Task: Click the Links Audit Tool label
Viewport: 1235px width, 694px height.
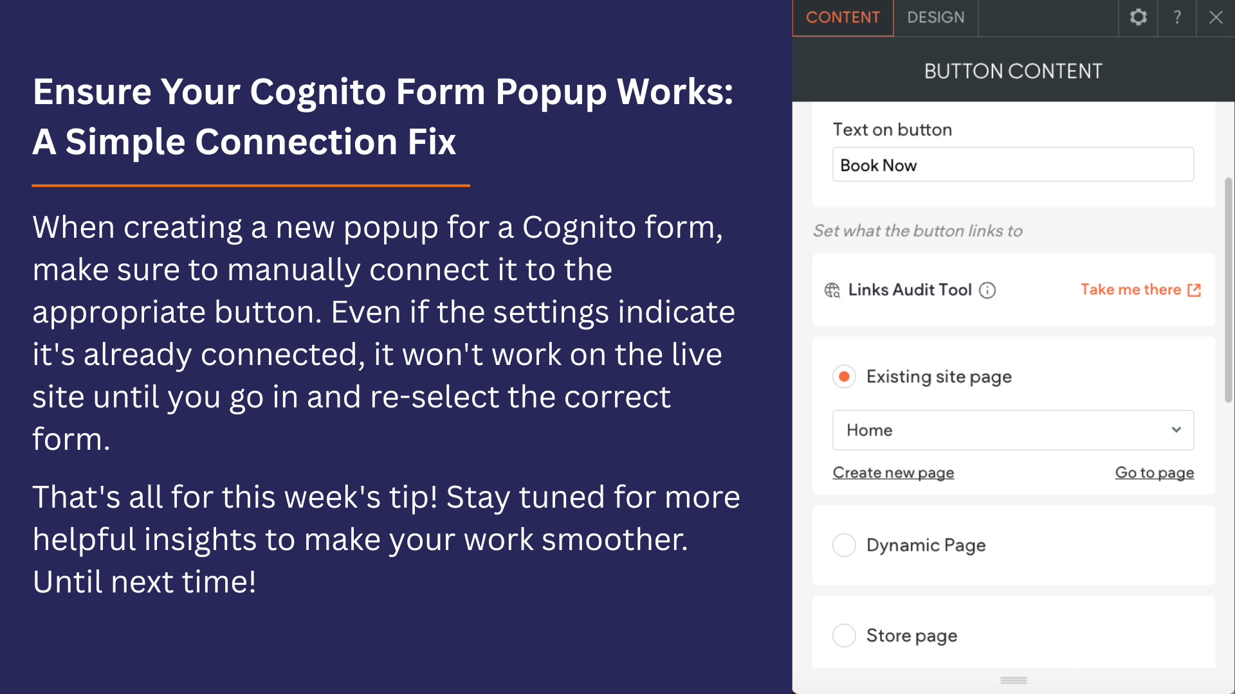Action: pyautogui.click(x=910, y=290)
